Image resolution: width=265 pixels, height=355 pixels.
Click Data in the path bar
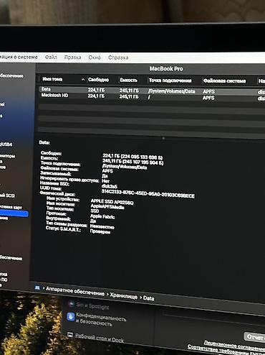click(x=148, y=298)
